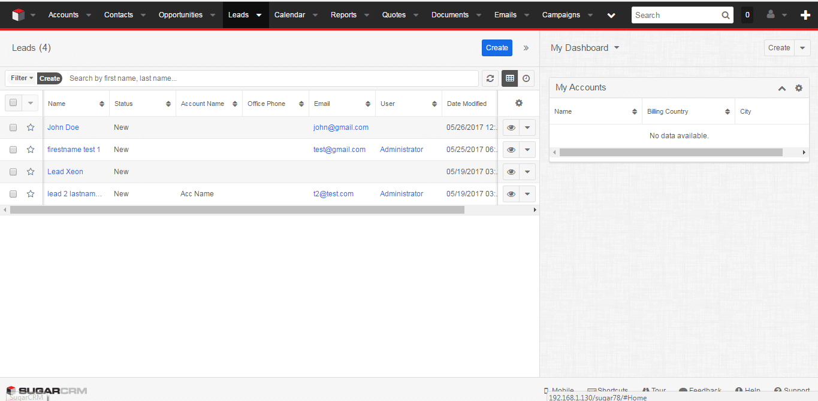Viewport: 818px width, 401px height.
Task: Click the Create filter pill
Action: pos(50,78)
